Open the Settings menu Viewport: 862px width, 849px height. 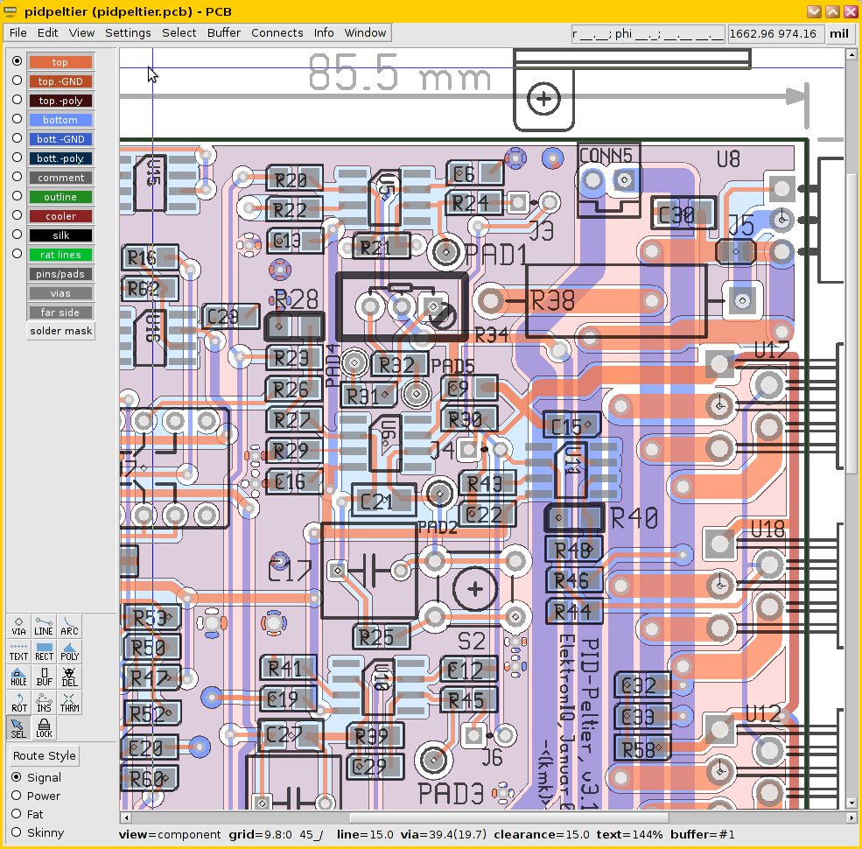tap(128, 33)
